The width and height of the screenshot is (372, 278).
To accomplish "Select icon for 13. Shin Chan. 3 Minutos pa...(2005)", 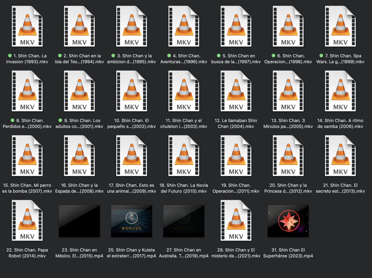I will pyautogui.click(x=288, y=91).
